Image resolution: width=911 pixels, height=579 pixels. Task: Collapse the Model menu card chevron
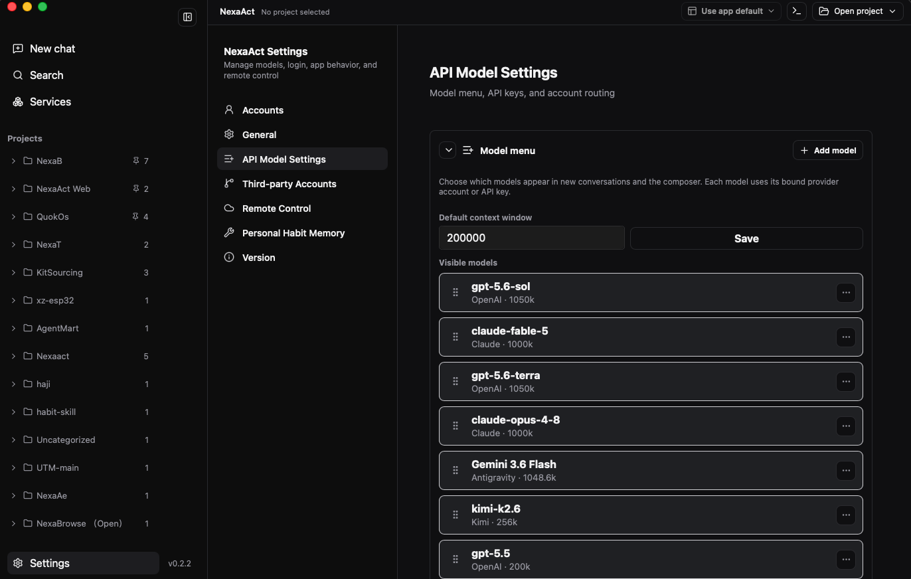pyautogui.click(x=448, y=150)
